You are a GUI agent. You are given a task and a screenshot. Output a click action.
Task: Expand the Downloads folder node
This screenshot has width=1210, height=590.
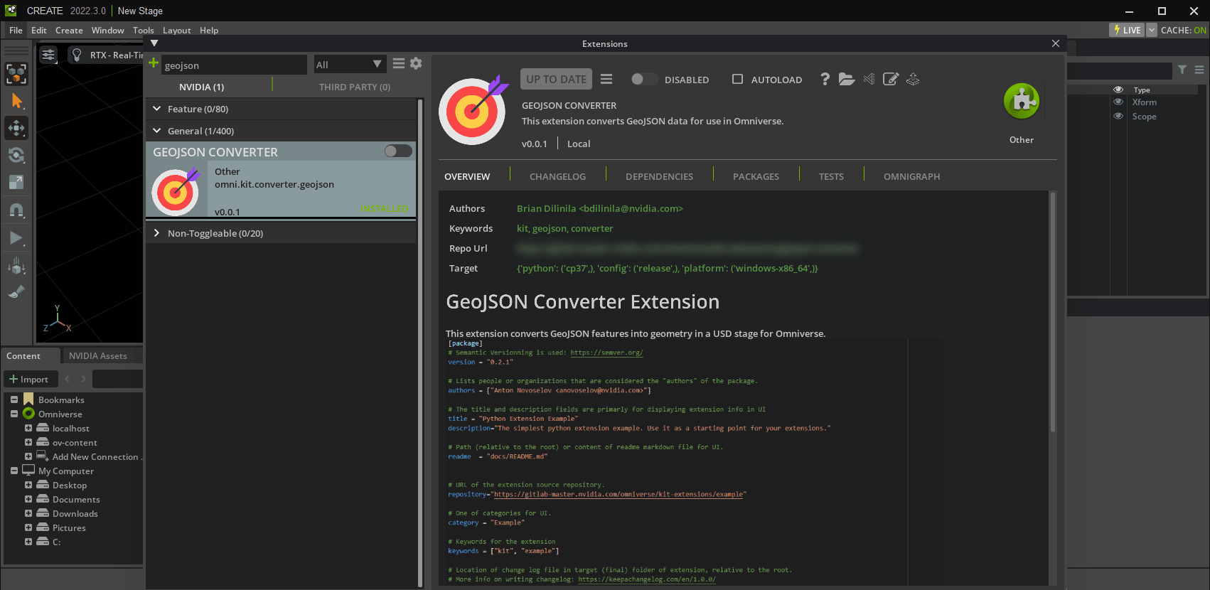tap(28, 513)
